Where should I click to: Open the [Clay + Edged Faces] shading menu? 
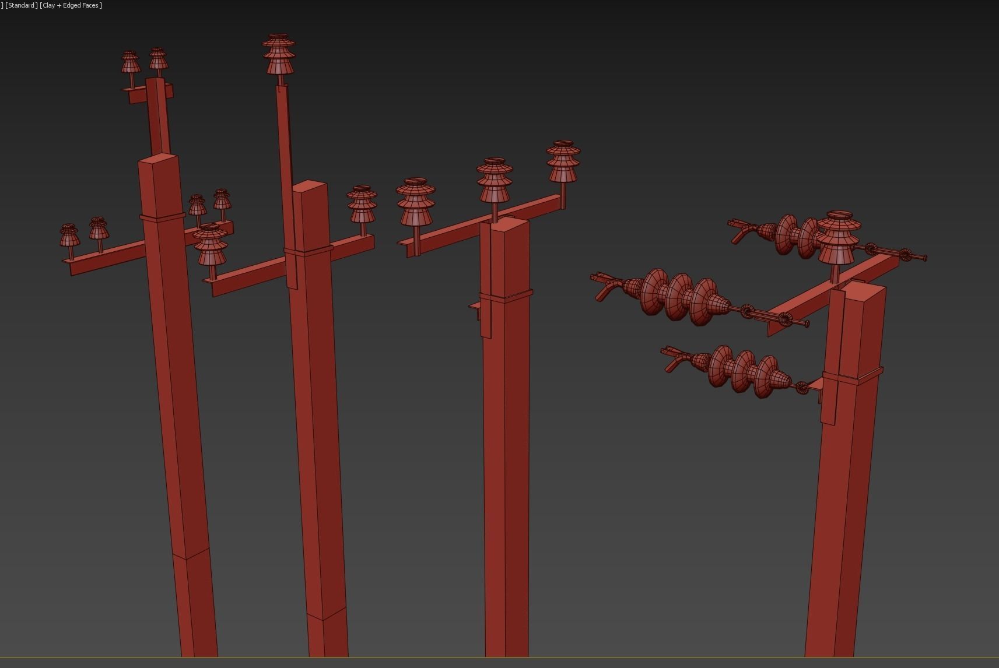[71, 5]
